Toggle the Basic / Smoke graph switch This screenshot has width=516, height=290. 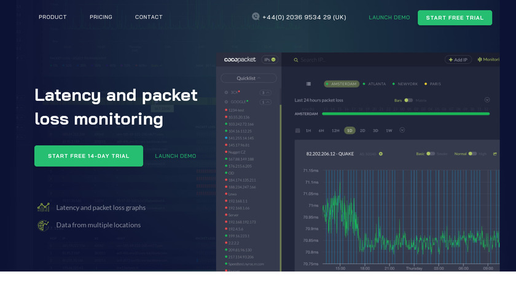(431, 154)
